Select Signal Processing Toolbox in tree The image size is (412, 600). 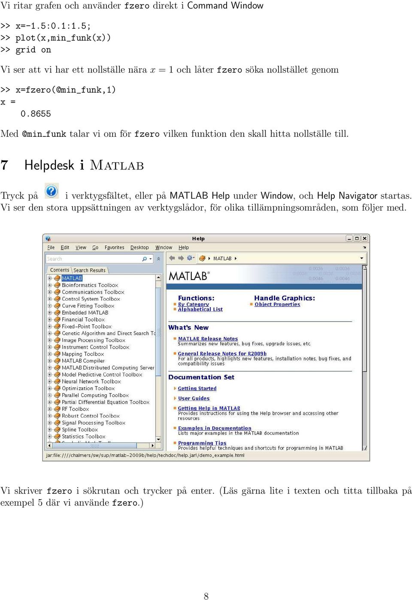tap(94, 422)
